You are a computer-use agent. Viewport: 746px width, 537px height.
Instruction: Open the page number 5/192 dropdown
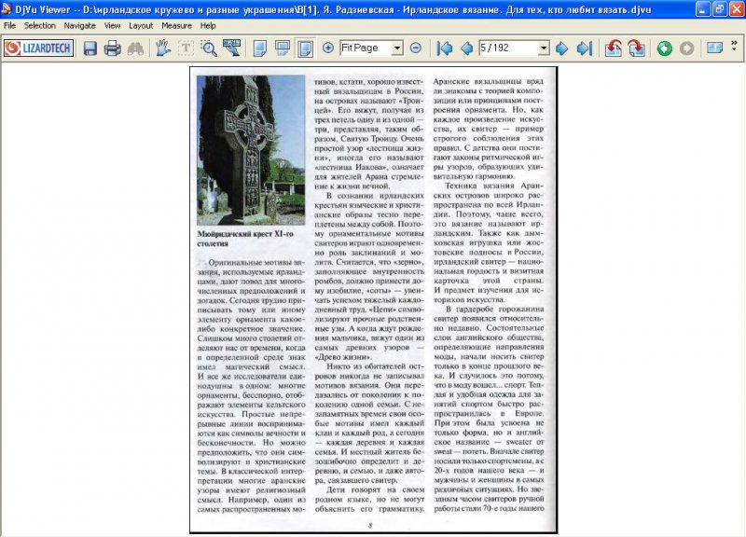[544, 48]
